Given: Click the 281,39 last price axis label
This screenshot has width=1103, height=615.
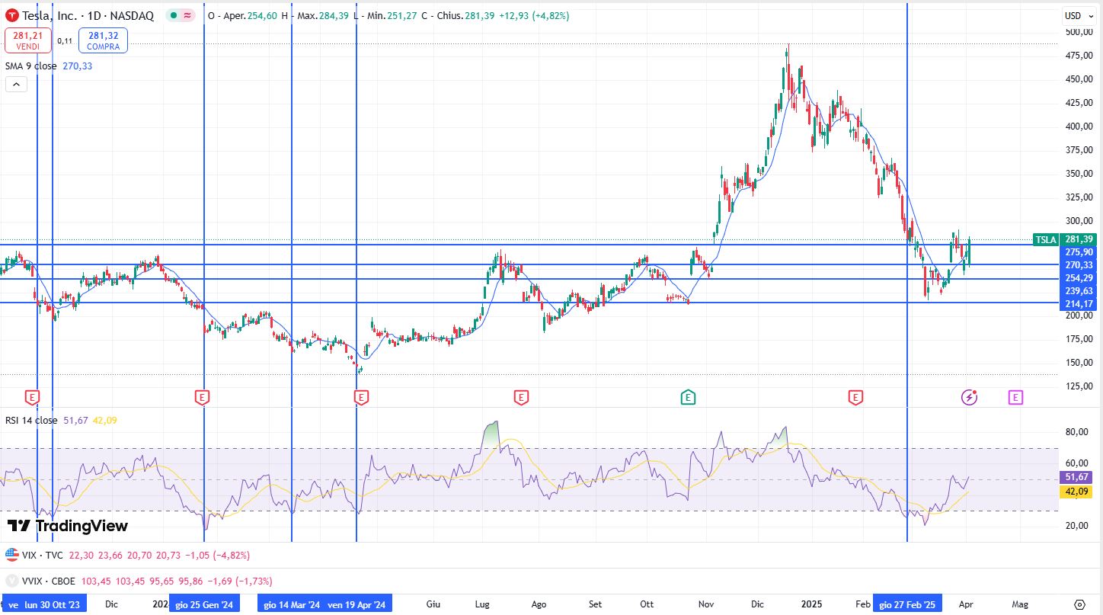Looking at the screenshot, I should (1079, 239).
